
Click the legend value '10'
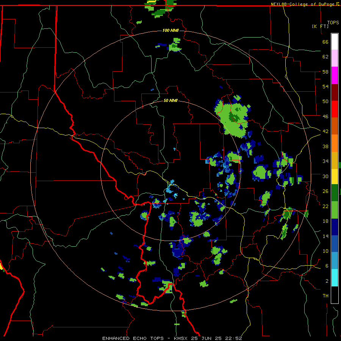coord(325,251)
